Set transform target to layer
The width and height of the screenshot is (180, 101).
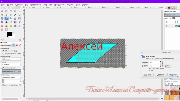pos(13,45)
